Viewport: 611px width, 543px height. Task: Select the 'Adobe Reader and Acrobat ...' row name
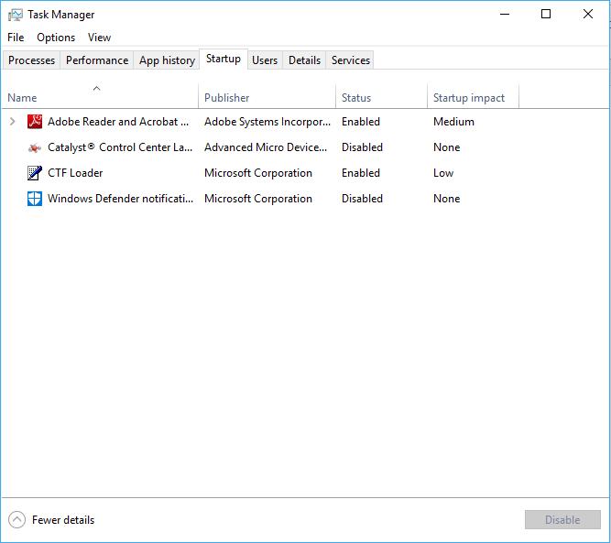point(118,122)
